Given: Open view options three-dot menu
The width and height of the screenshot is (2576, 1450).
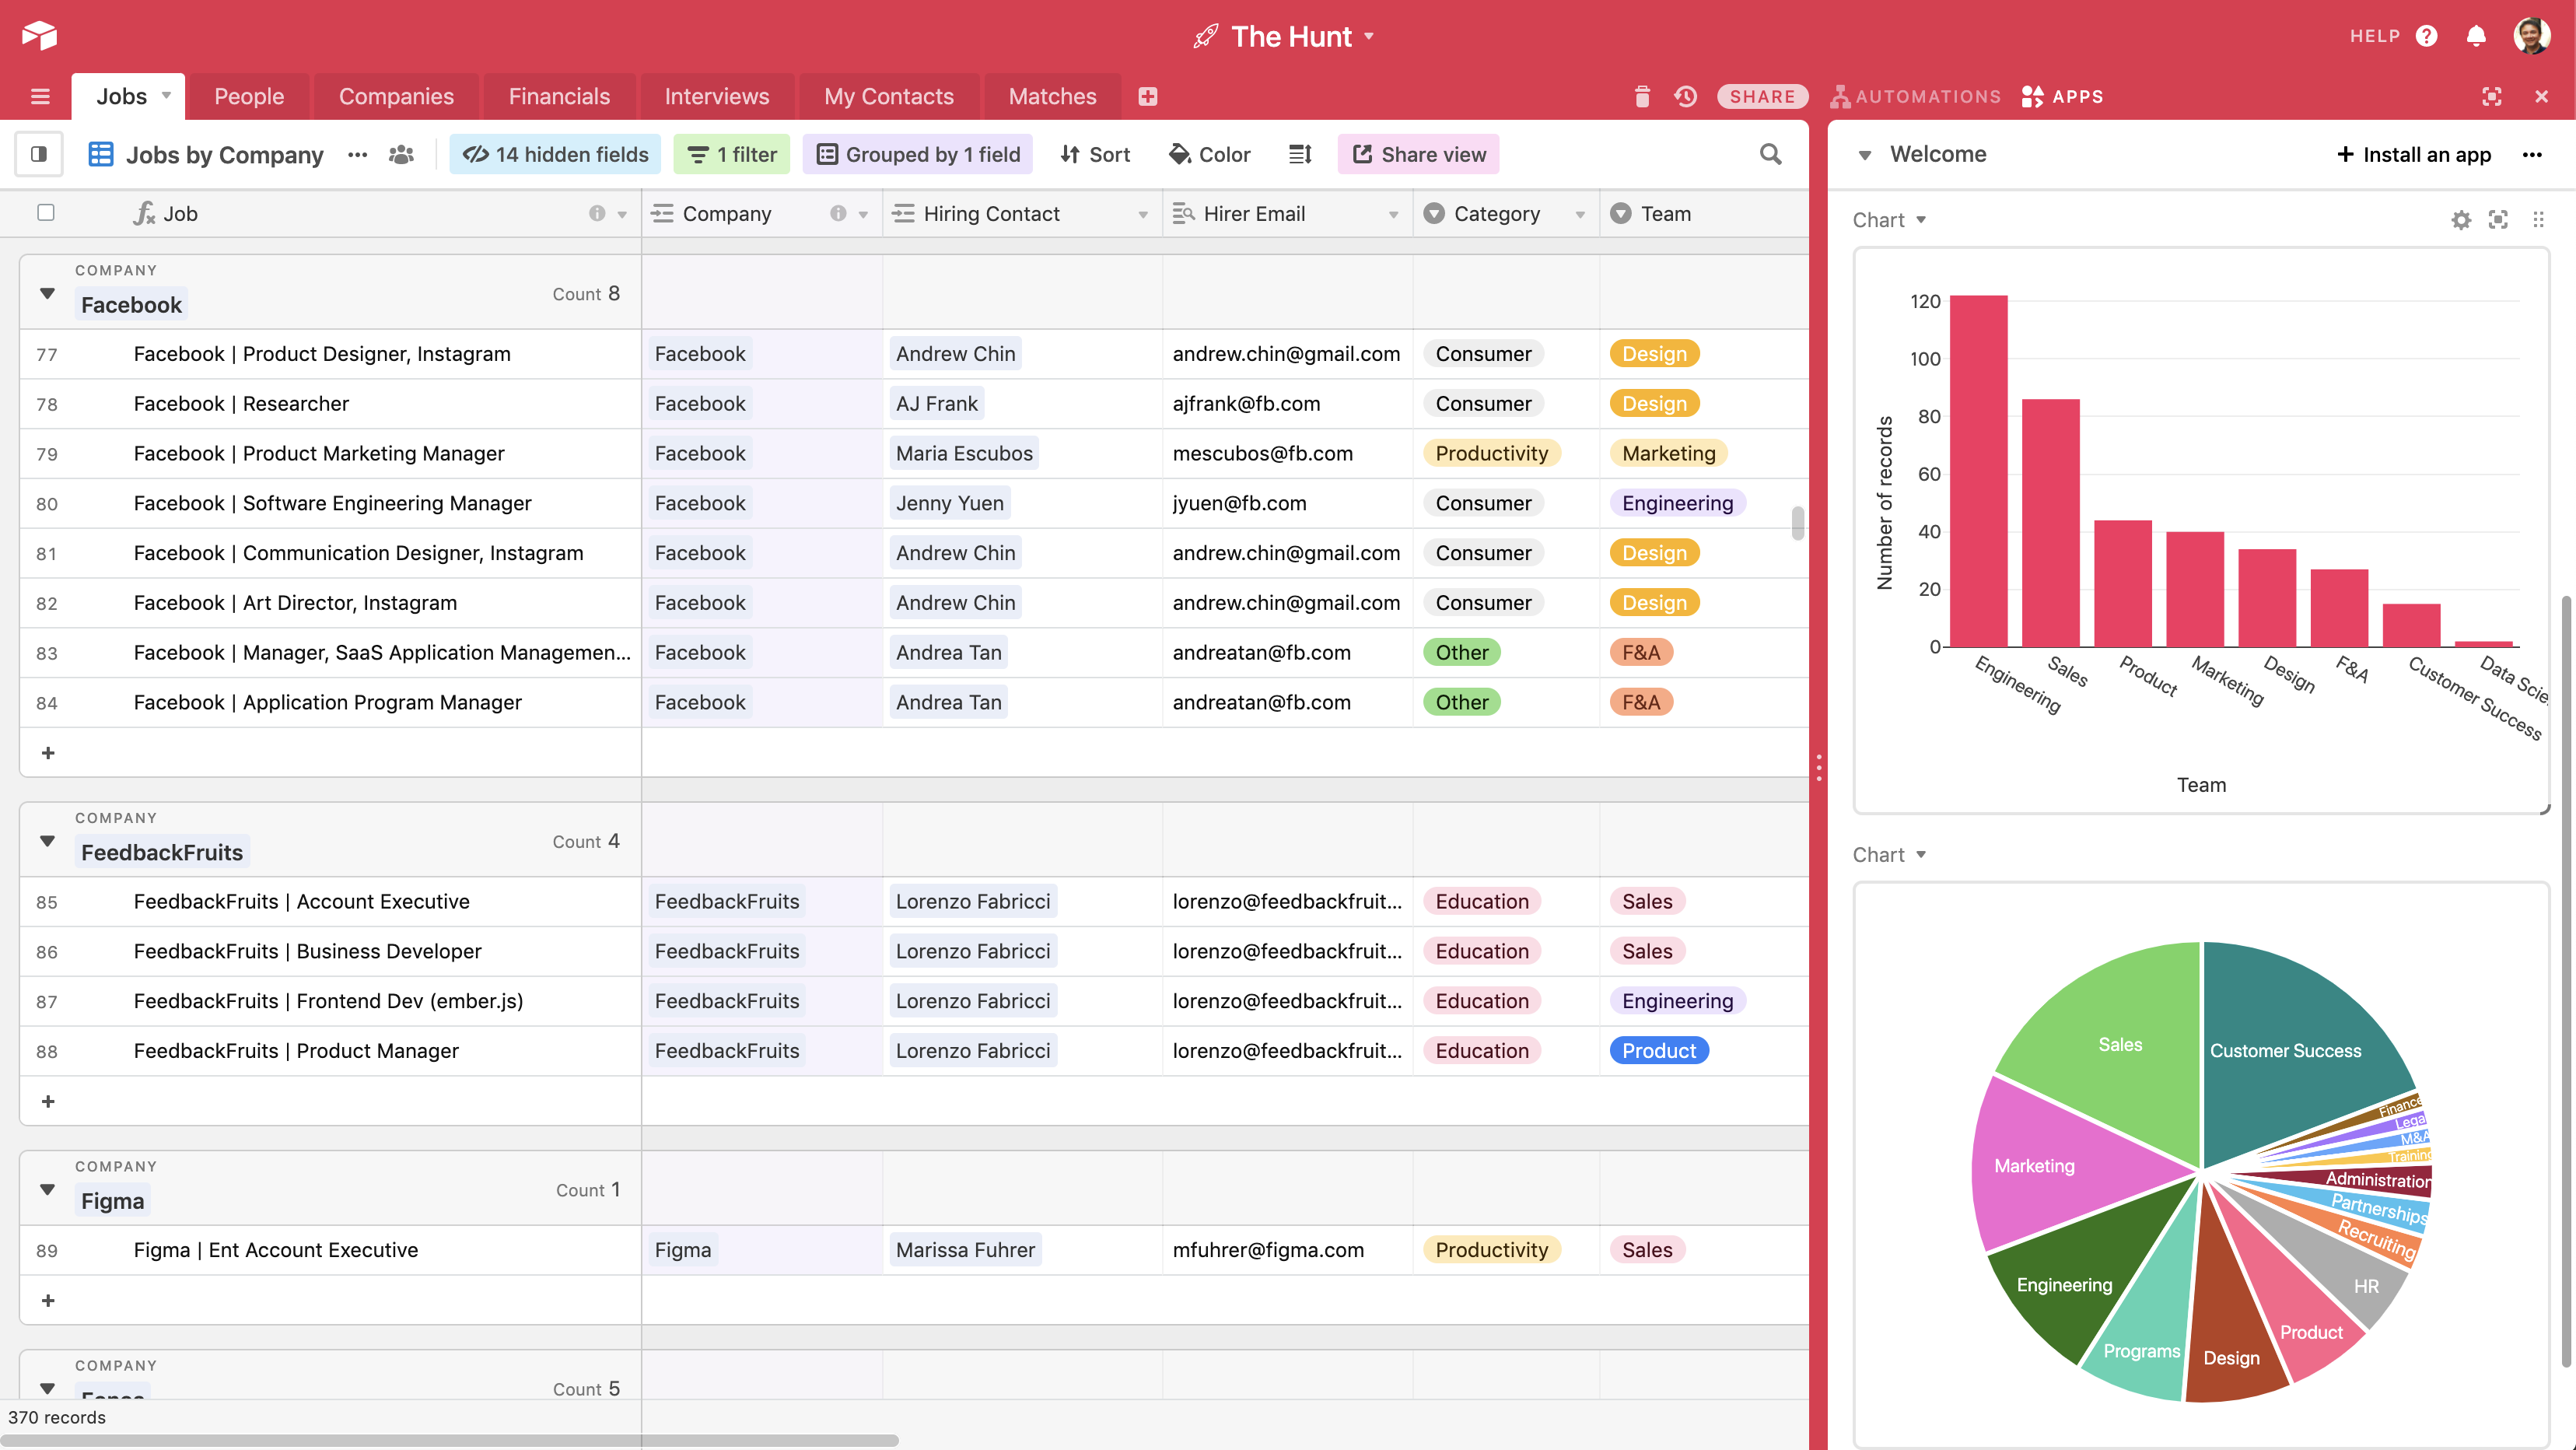Looking at the screenshot, I should pos(357,154).
